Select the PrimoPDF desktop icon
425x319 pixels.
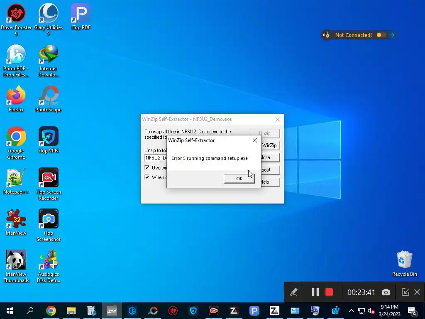pos(16,61)
